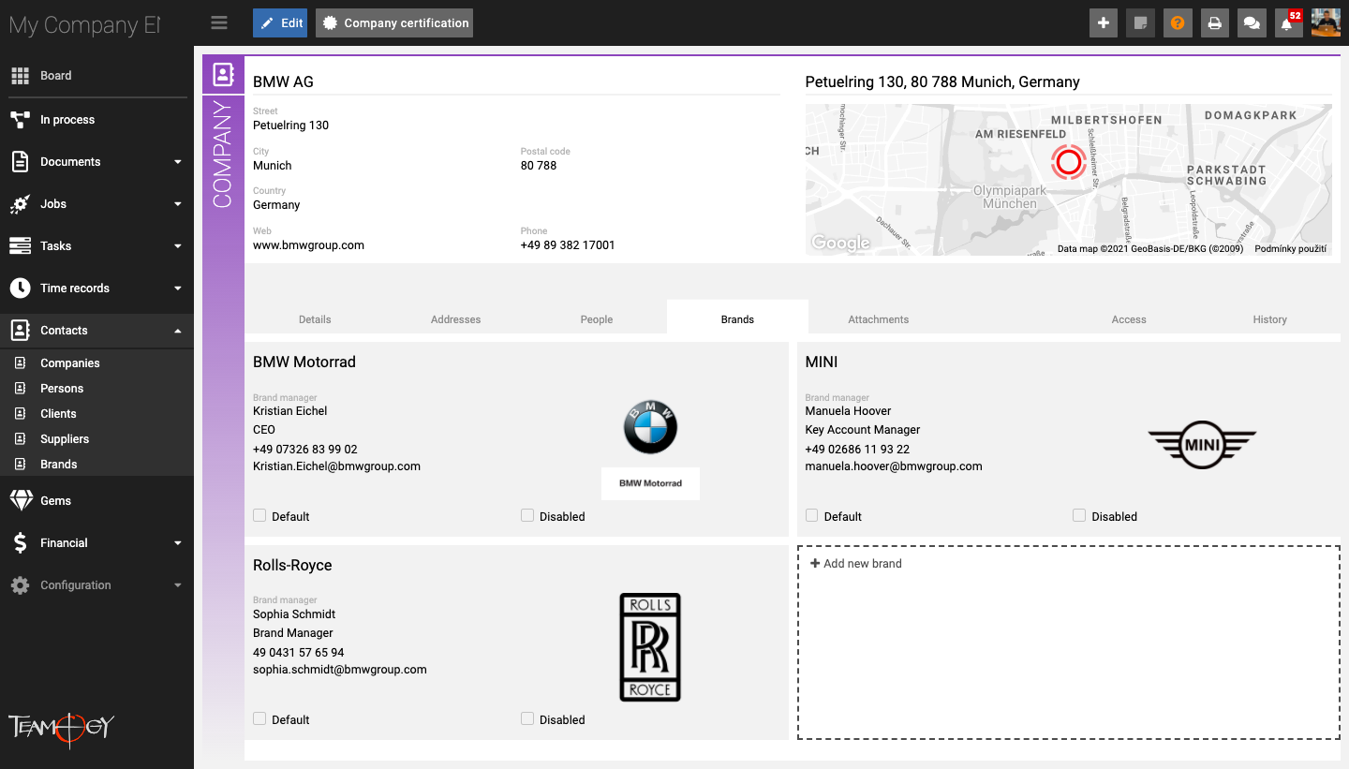
Task: Click the purple company contact card icon
Action: [223, 74]
